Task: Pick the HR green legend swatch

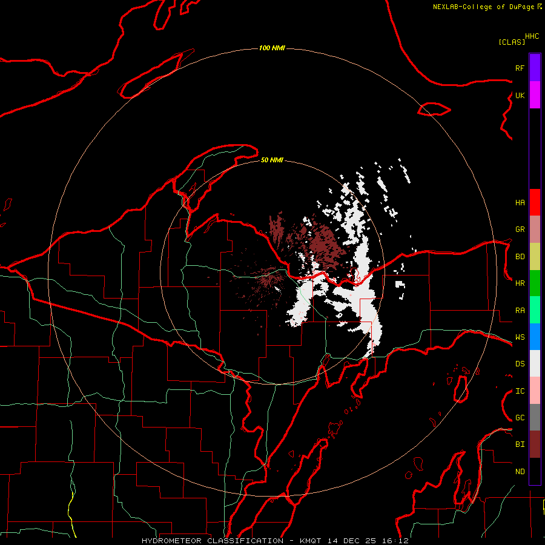Action: tap(535, 283)
